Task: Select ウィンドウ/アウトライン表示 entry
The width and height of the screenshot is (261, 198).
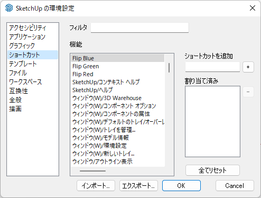Action: (117, 161)
